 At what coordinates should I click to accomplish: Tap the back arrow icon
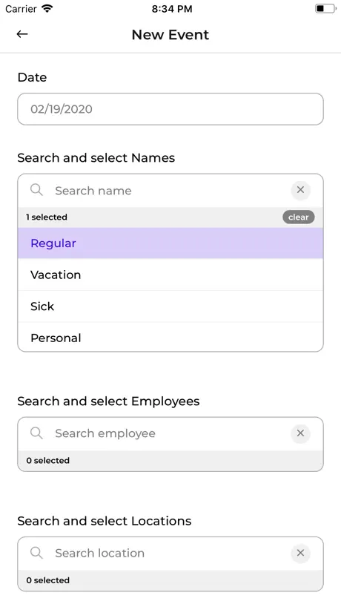22,34
